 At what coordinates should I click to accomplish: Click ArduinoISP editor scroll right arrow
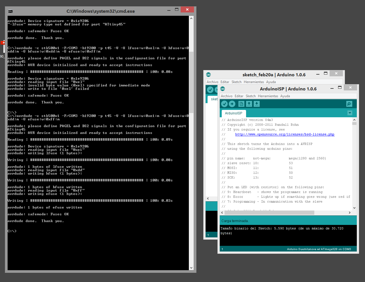pyautogui.click(x=350, y=212)
